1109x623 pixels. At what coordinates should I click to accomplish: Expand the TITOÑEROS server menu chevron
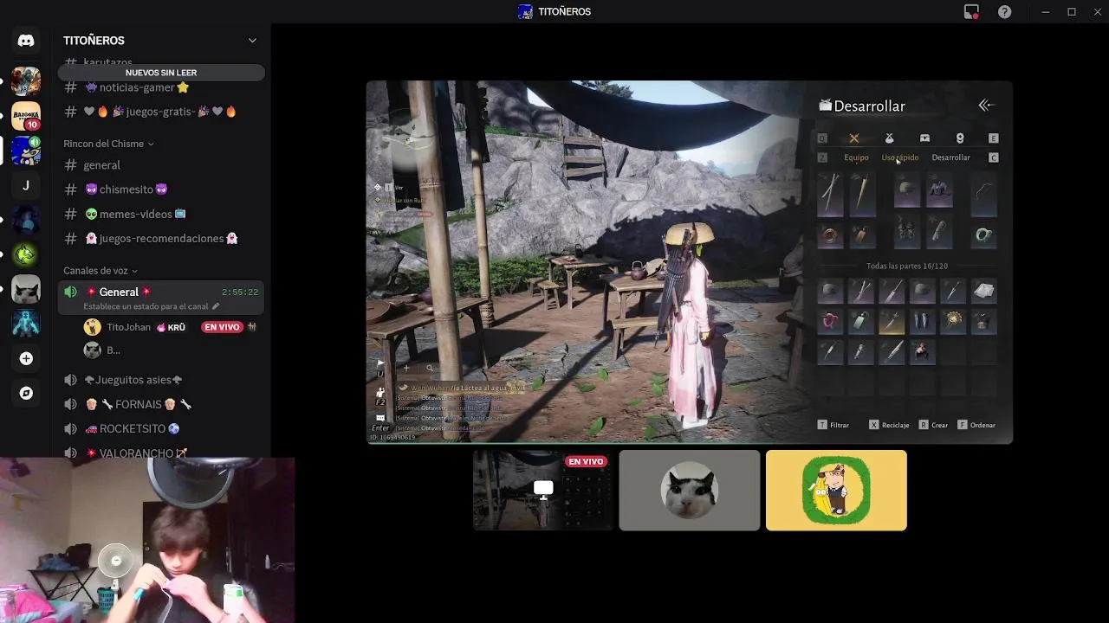[x=252, y=41]
